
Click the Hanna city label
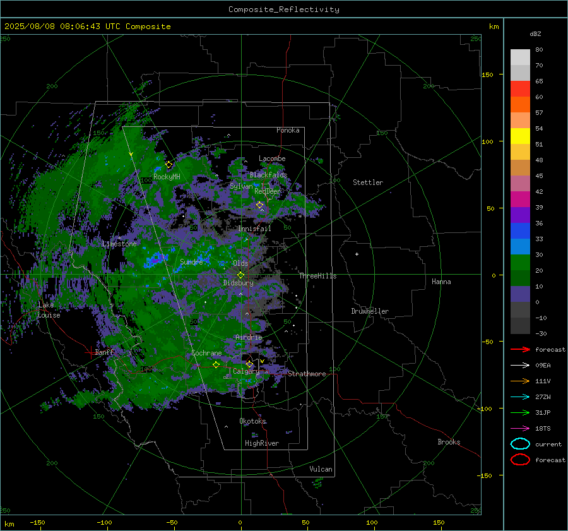[x=441, y=282]
